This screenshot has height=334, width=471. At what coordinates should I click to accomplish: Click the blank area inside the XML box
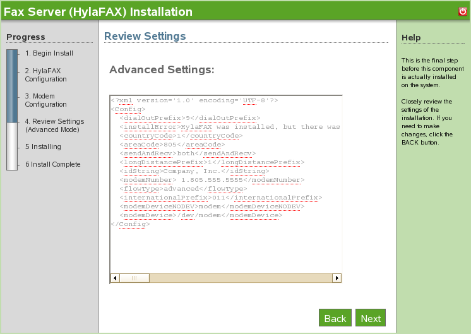coord(225,249)
